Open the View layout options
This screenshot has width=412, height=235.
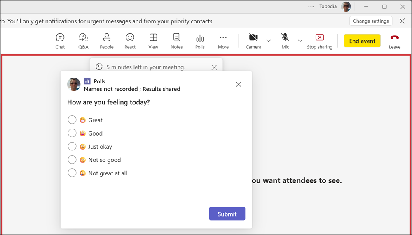[x=153, y=41]
